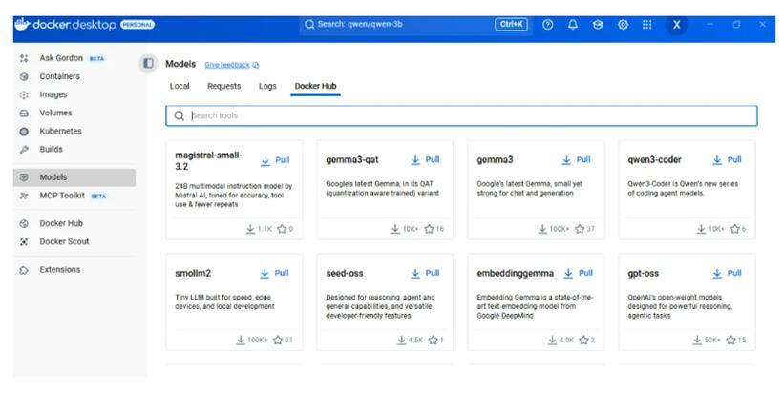Open the seed-oss model card title
This screenshot has height=393, width=783.
(345, 274)
